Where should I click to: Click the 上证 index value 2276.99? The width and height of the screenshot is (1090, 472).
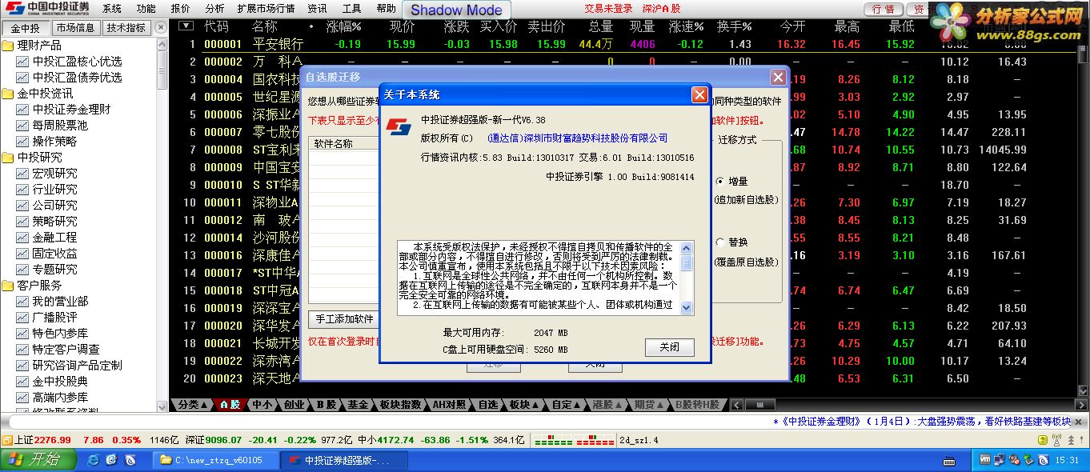click(x=53, y=440)
